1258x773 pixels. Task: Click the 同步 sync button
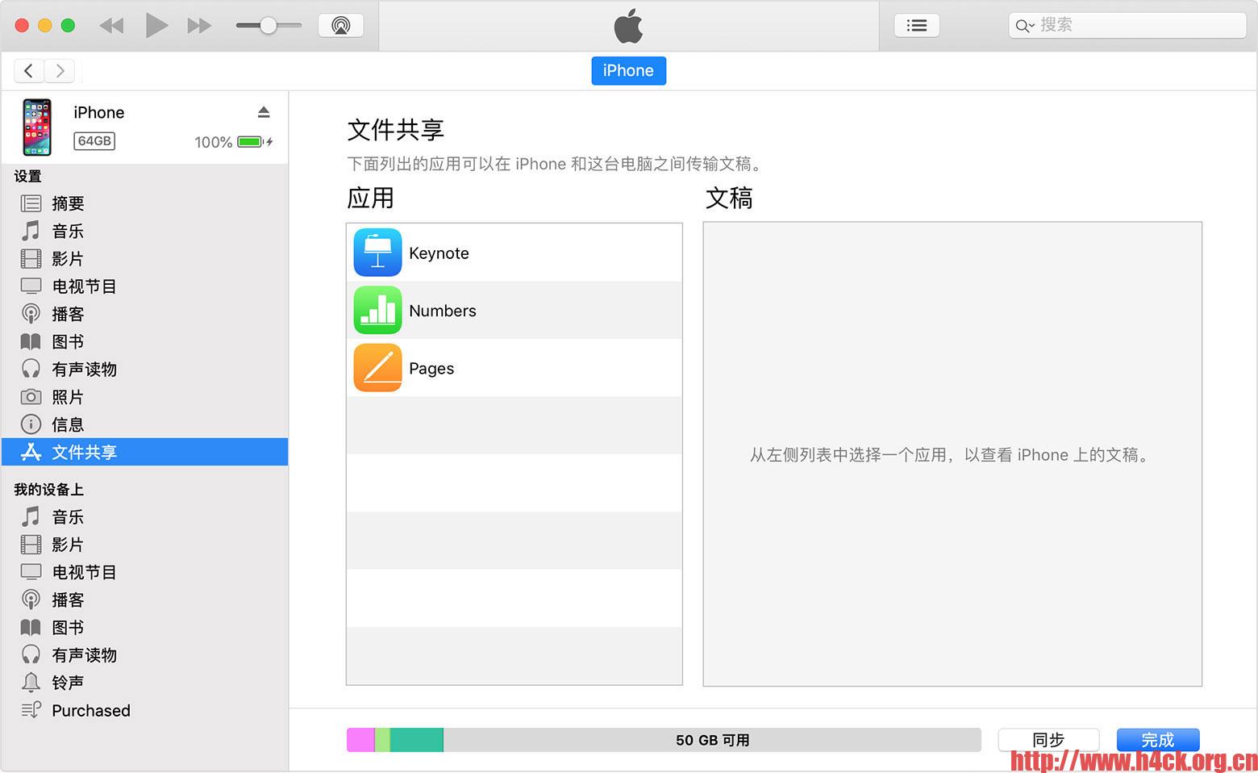[1048, 739]
